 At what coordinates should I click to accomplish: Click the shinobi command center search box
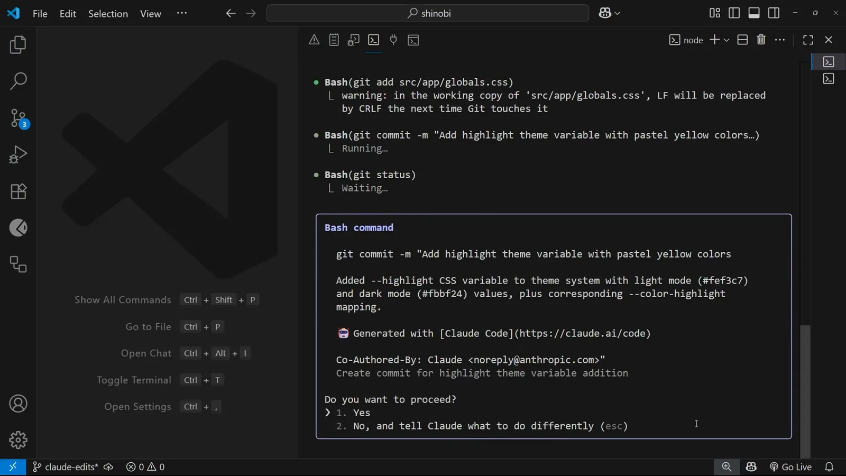coord(428,13)
